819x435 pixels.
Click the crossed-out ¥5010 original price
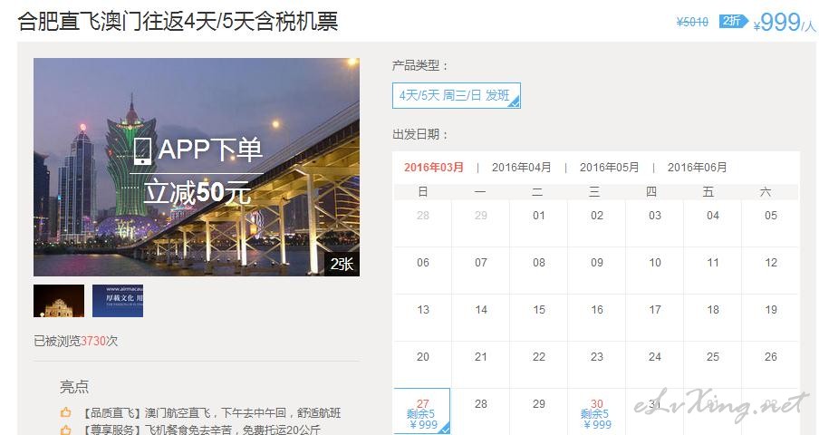[x=692, y=22]
